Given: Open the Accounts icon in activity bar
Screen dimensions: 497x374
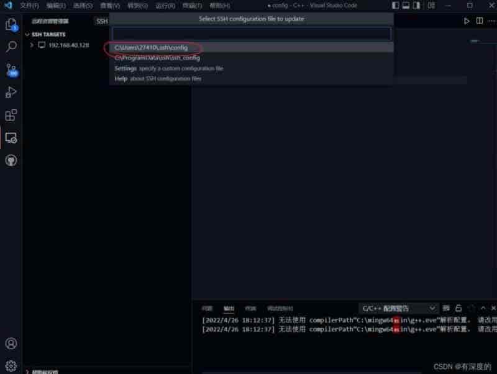Looking at the screenshot, I should tap(11, 343).
